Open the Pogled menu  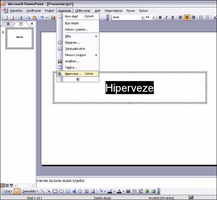pyautogui.click(x=49, y=10)
